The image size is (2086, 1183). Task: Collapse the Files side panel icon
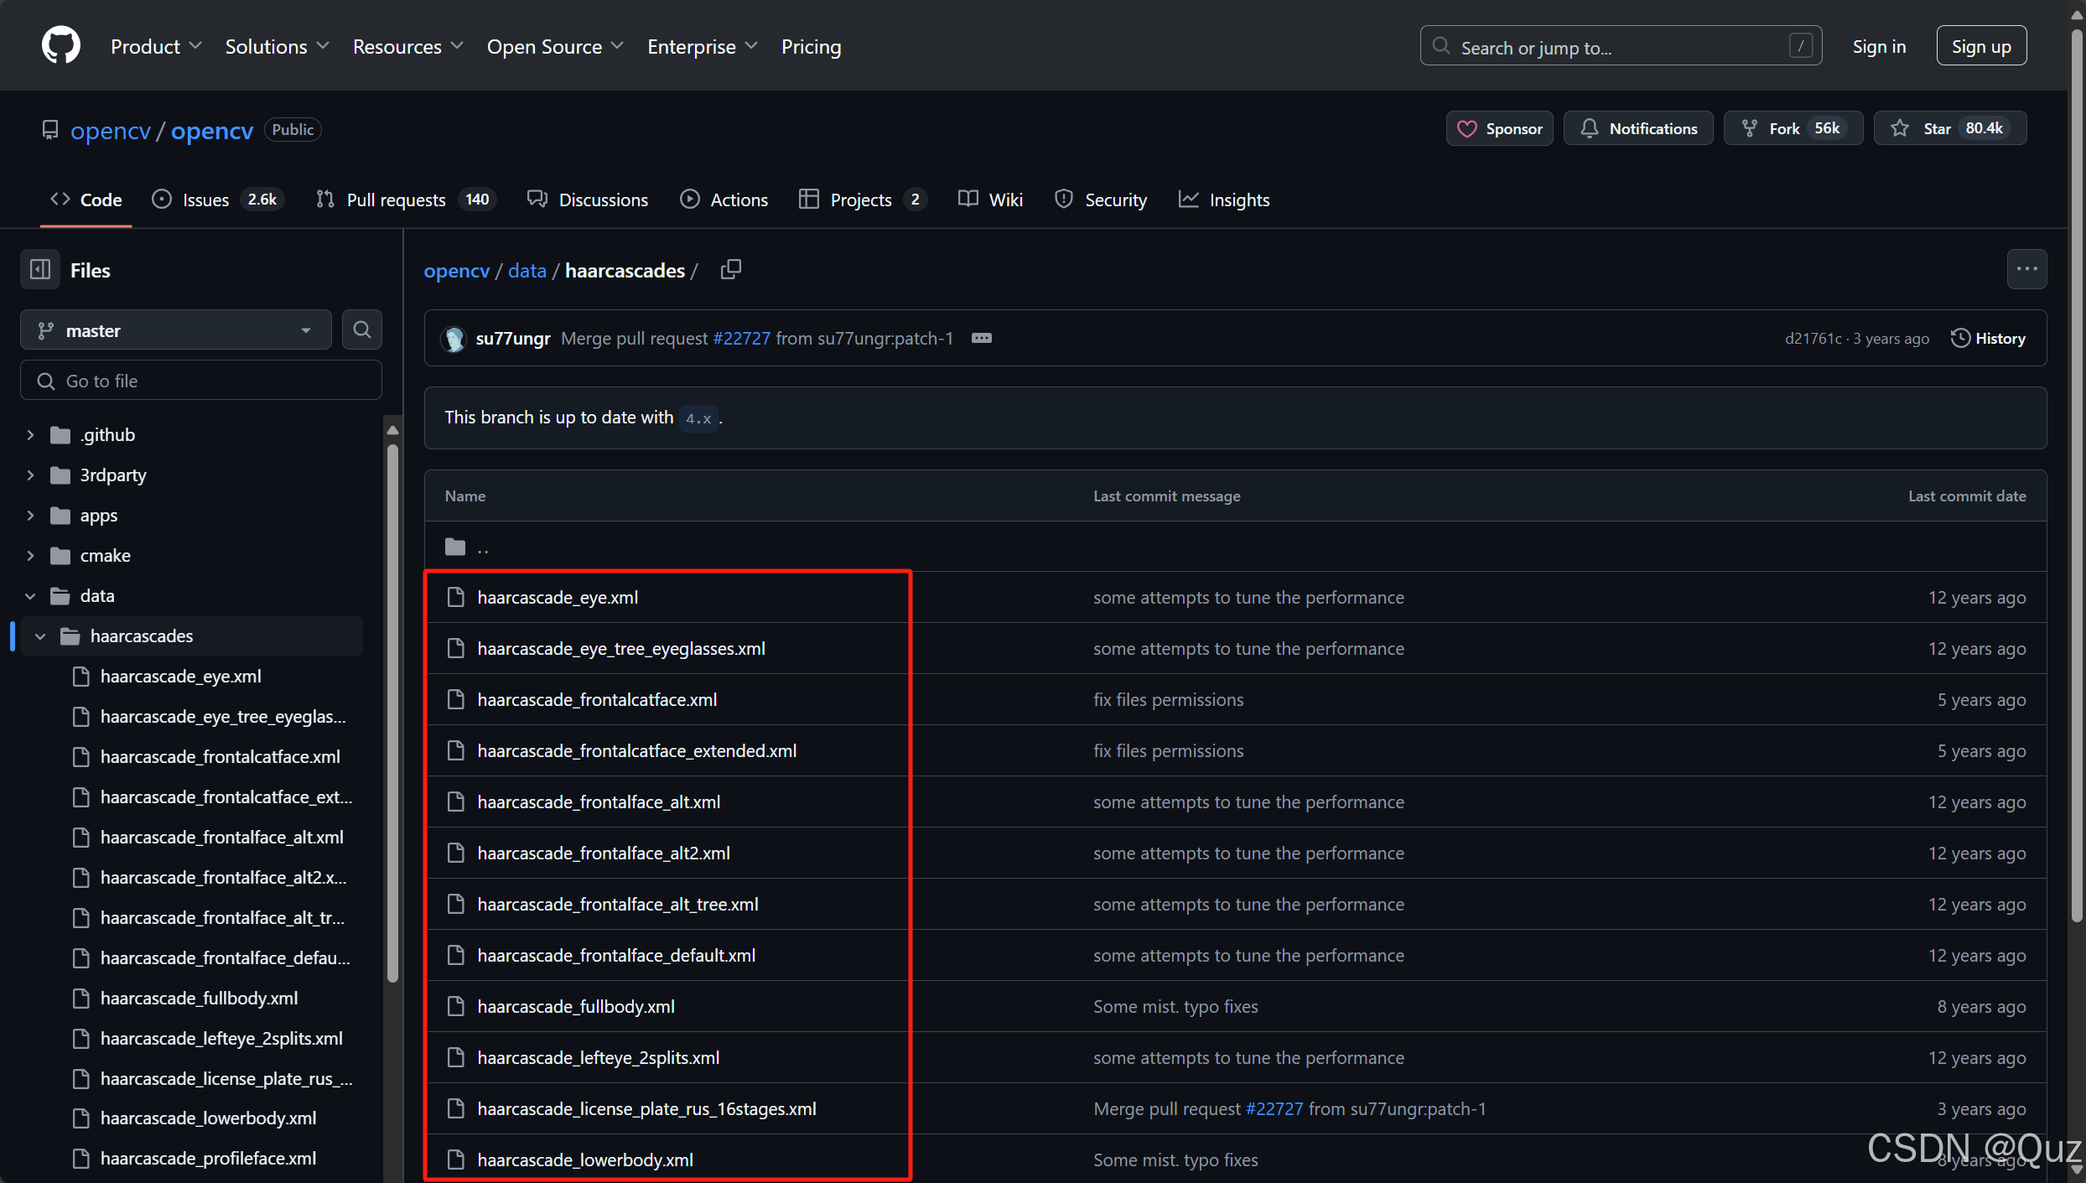point(40,270)
